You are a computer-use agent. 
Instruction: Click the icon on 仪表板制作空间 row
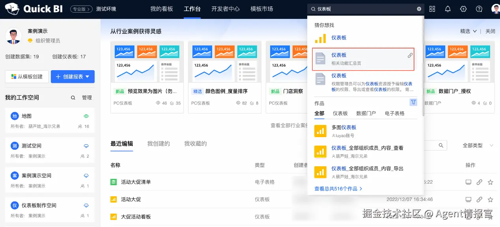pos(86,205)
